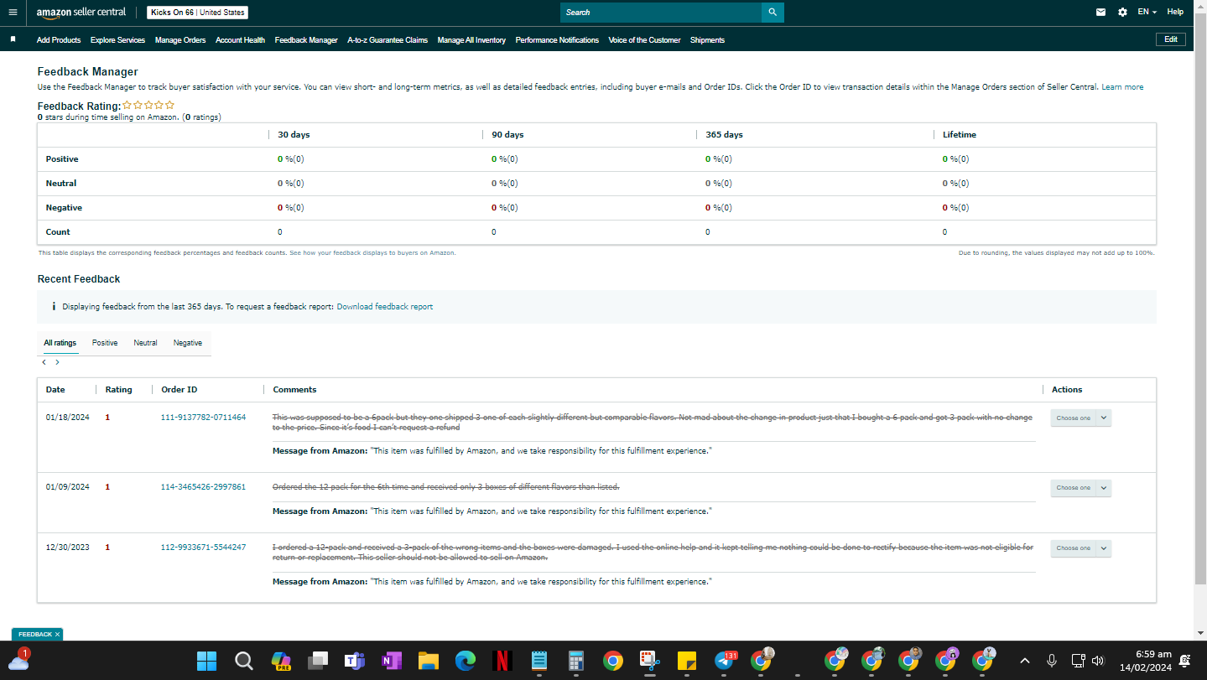The height and width of the screenshot is (680, 1207).
Task: Click the Learn more link
Action: tap(1122, 87)
